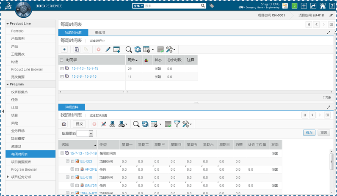Check the box for timesheet 15-7-13 - 15-7-19
This screenshot has height=196, width=337.
(62, 68)
